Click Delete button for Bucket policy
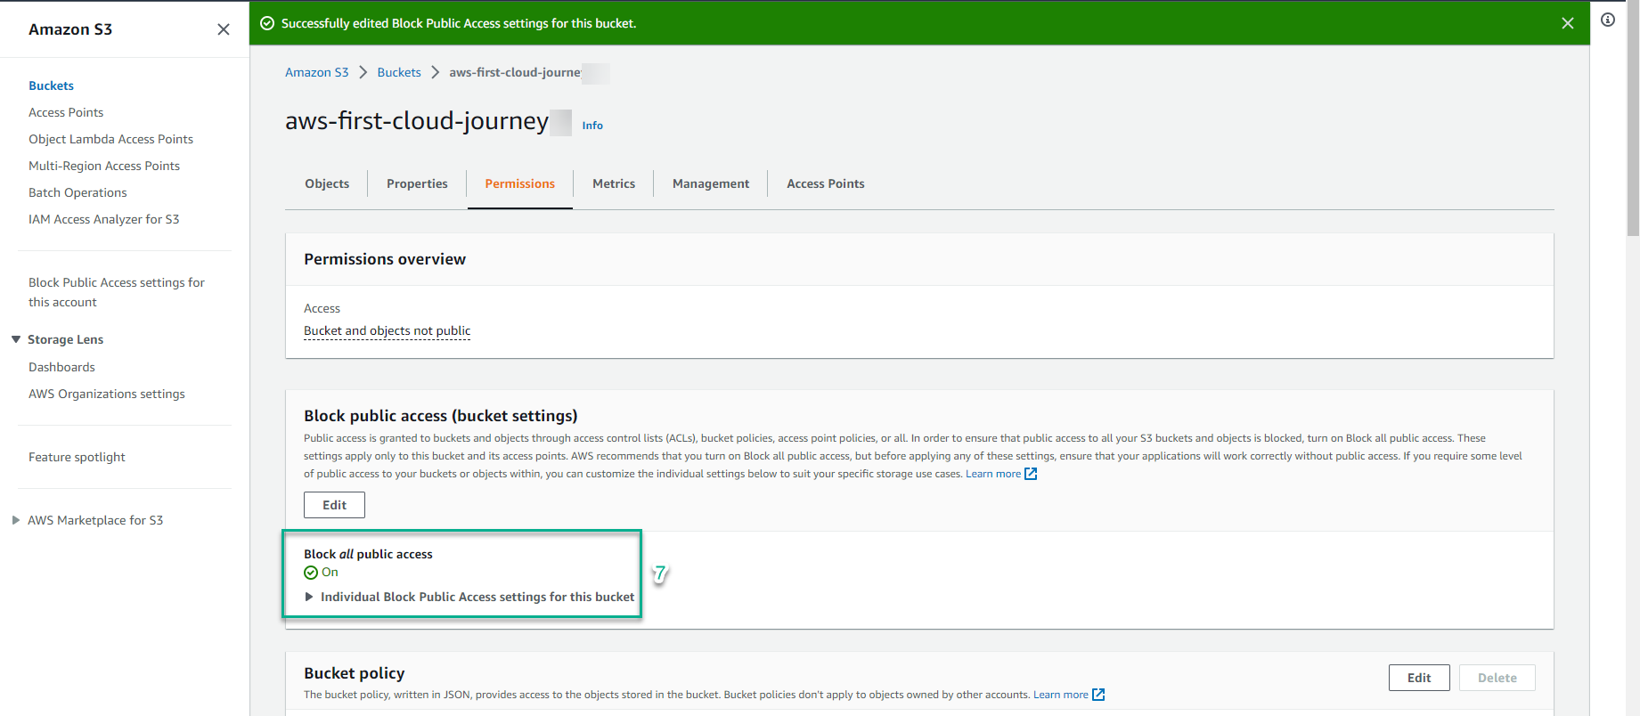Viewport: 1640px width, 716px height. click(1497, 678)
